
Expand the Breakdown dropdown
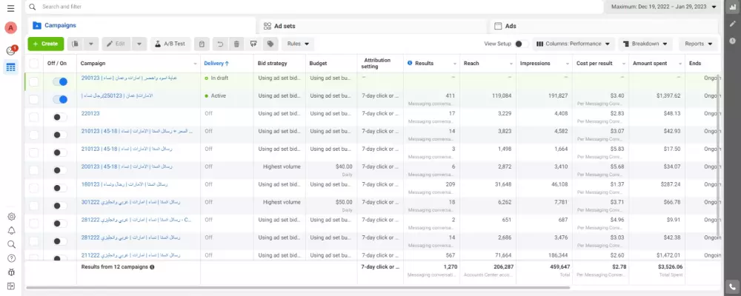pos(645,44)
